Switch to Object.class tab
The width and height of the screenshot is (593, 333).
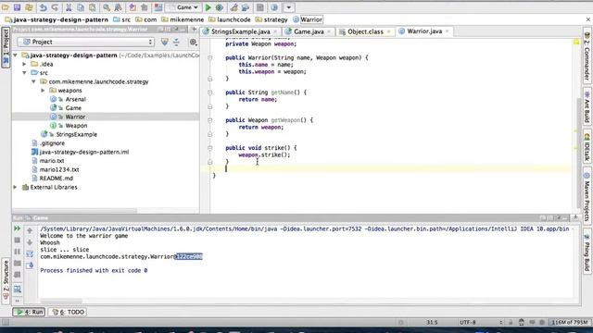click(365, 31)
